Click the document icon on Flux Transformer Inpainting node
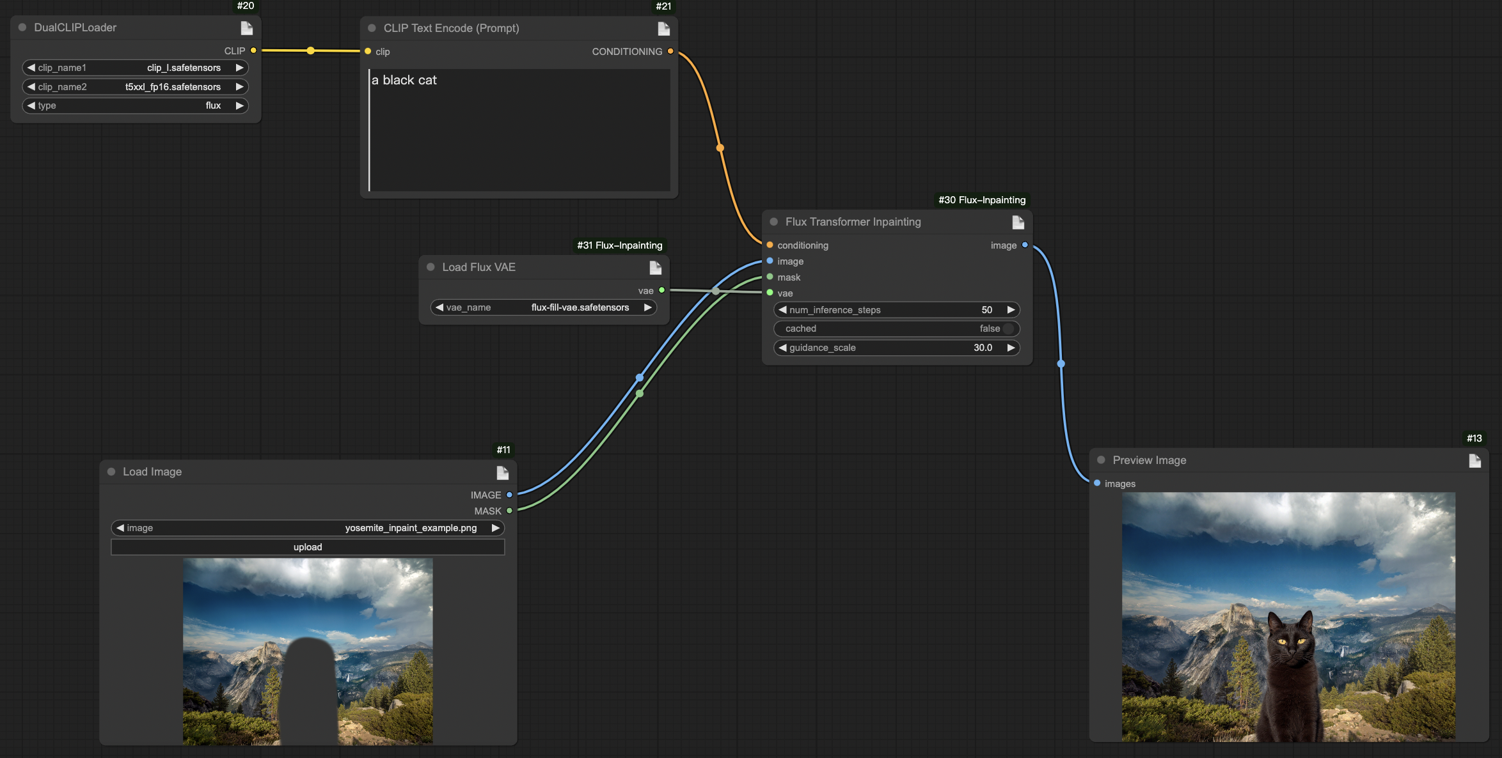 (1018, 222)
